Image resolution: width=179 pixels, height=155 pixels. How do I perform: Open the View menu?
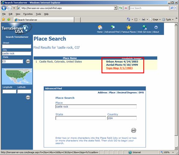18,14
